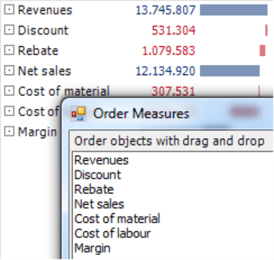Expand the partially hidden Cost of row
This screenshot has height=260, width=274.
9,111
